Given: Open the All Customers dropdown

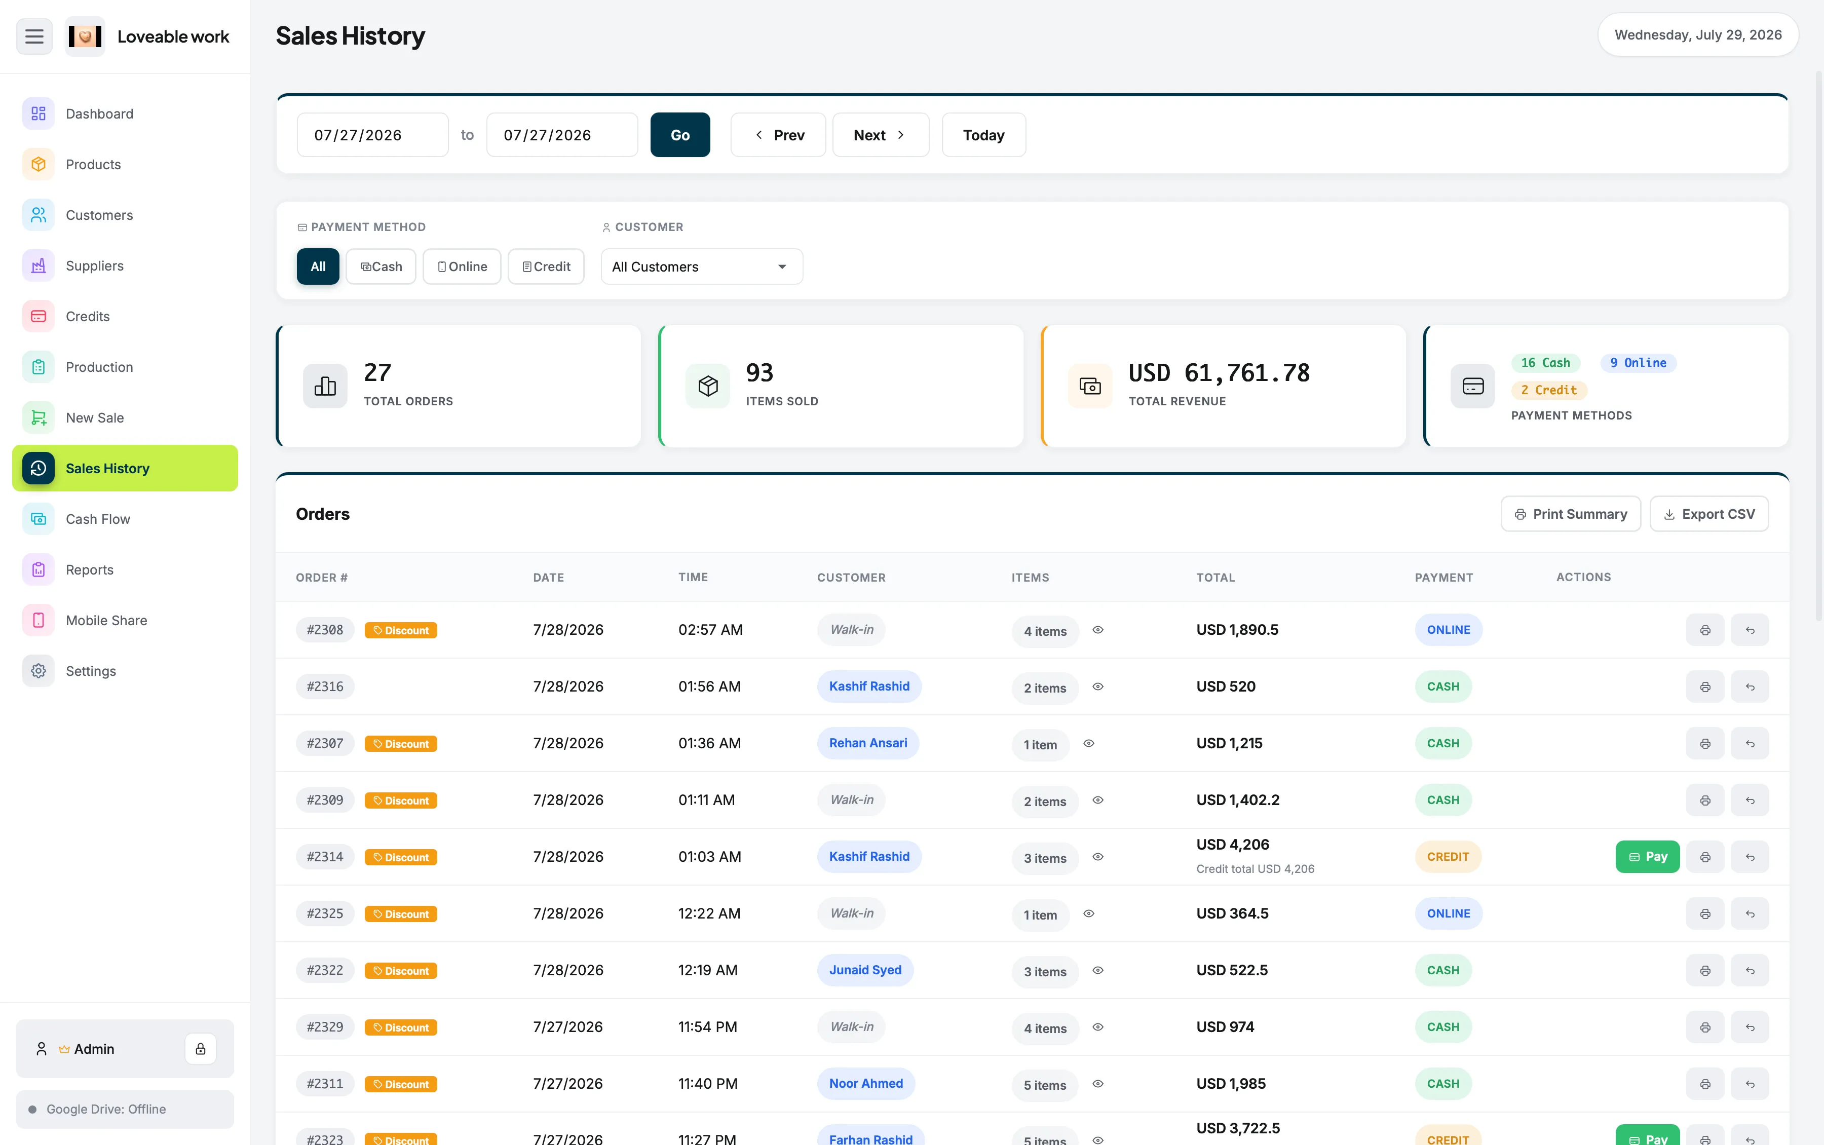Looking at the screenshot, I should tap(702, 266).
